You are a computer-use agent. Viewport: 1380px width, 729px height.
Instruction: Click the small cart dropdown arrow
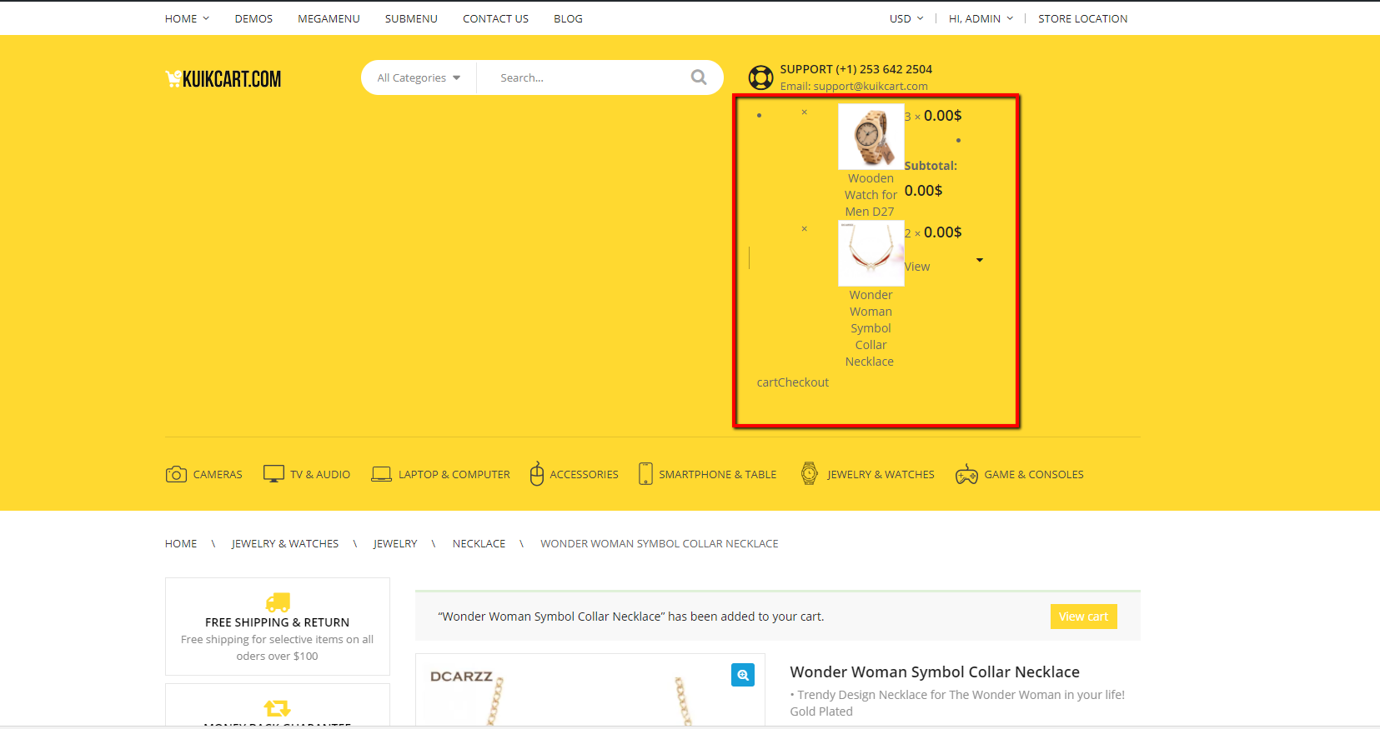980,260
